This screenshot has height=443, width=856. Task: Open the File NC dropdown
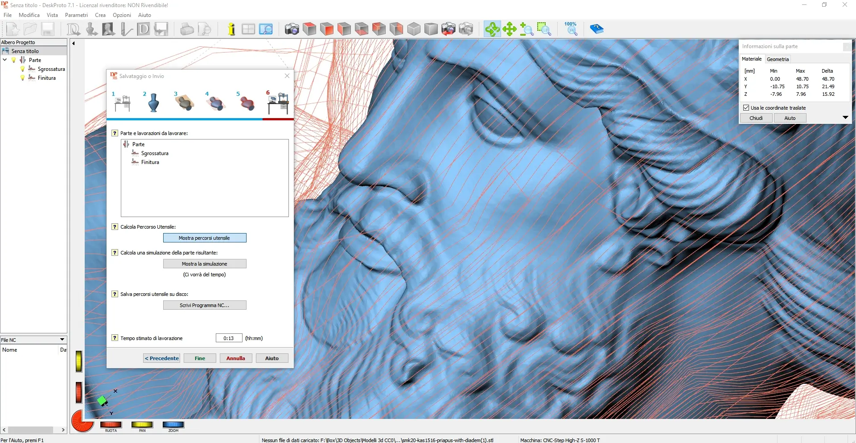coord(62,340)
